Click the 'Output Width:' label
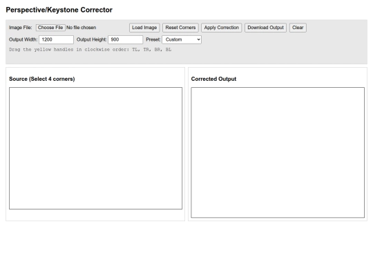 [23, 39]
